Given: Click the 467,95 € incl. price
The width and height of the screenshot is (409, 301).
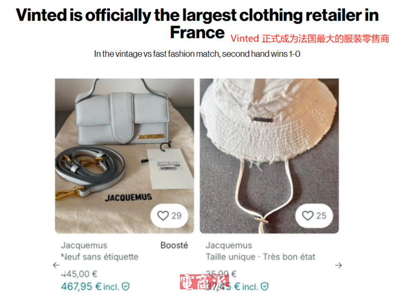Looking at the screenshot, I should coord(90,287).
